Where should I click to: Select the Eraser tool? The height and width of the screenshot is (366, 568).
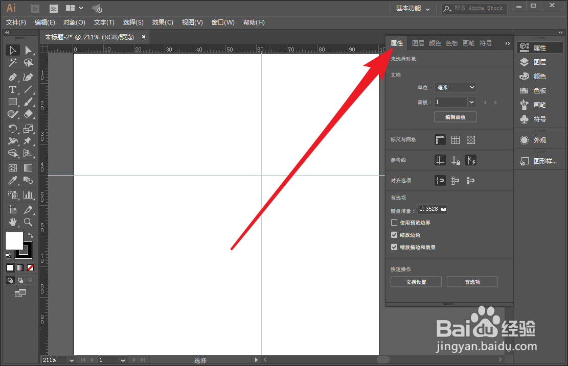(28, 114)
